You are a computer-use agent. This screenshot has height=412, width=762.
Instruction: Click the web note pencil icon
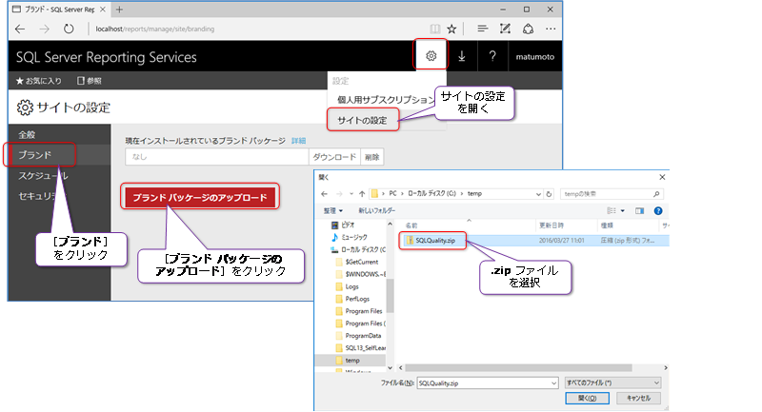505,29
